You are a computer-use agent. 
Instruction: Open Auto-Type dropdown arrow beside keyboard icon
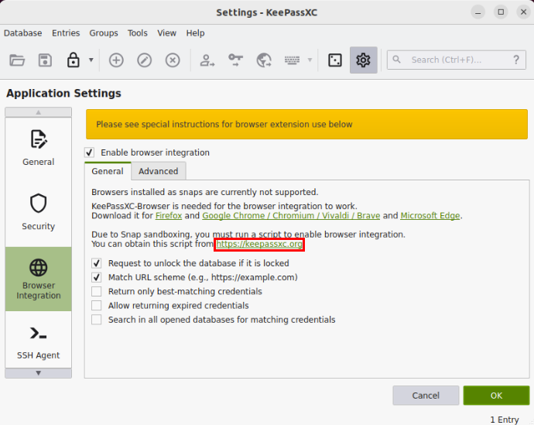pyautogui.click(x=310, y=60)
